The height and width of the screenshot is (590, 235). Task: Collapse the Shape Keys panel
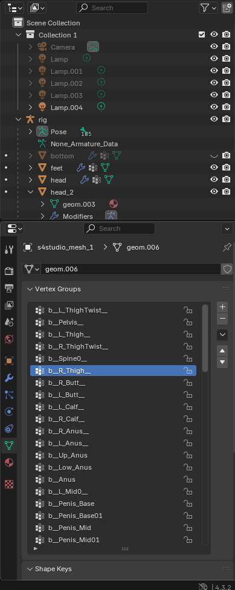tap(30, 569)
